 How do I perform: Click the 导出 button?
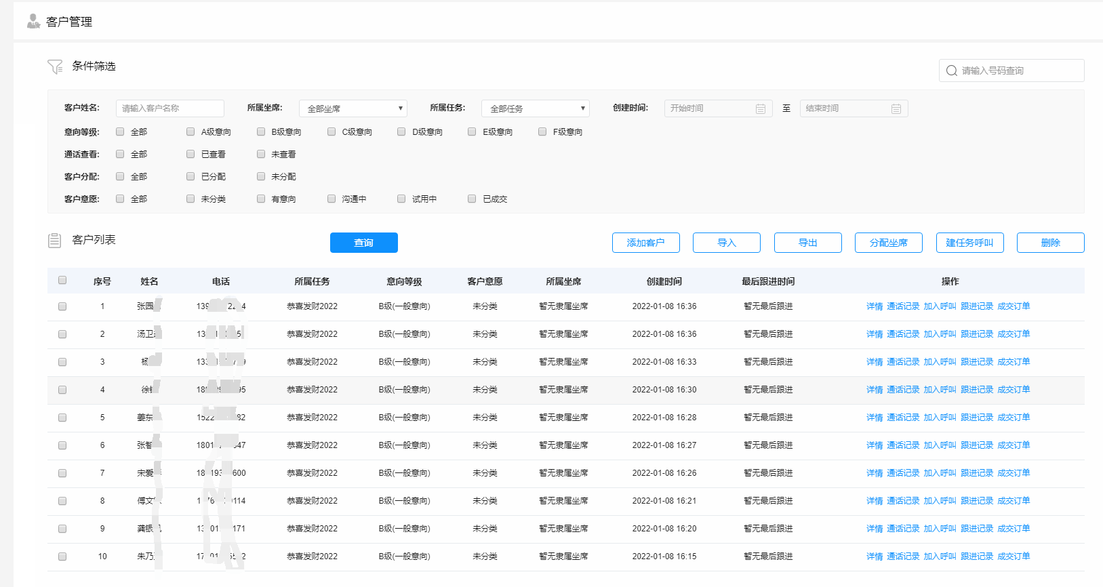coord(808,243)
